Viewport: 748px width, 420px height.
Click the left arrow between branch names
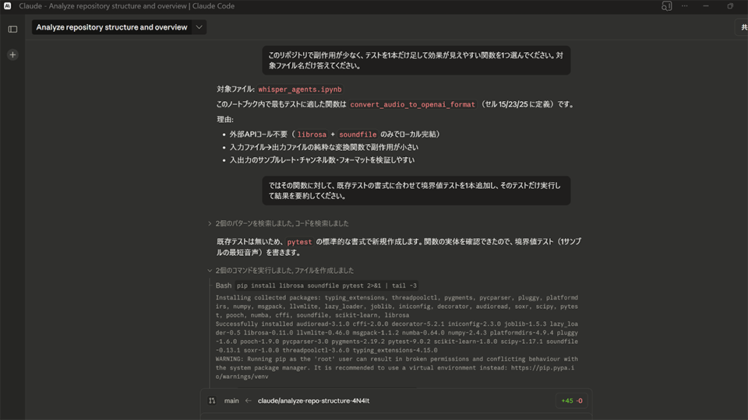point(248,401)
